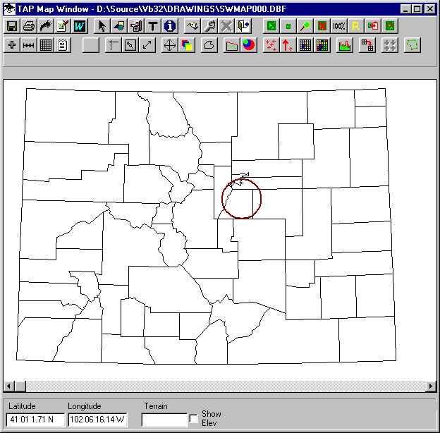This screenshot has height=433, width=440.
Task: Click the Terrain value field
Action: click(x=164, y=420)
